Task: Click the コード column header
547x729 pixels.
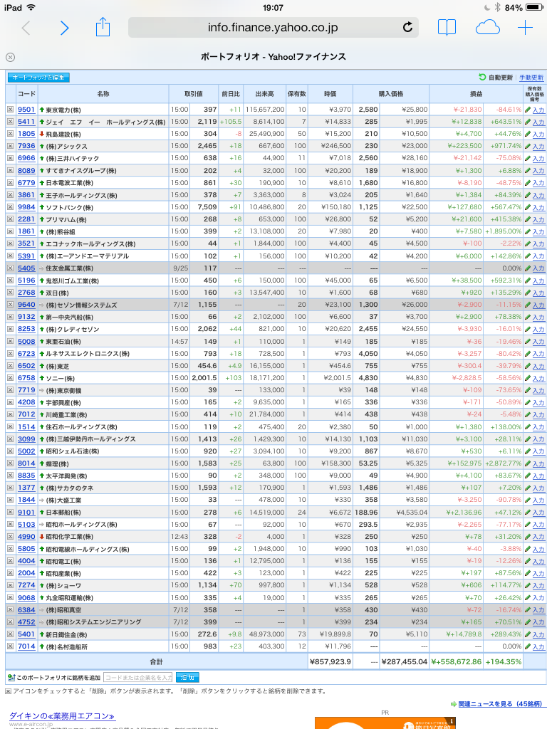Action: [26, 94]
